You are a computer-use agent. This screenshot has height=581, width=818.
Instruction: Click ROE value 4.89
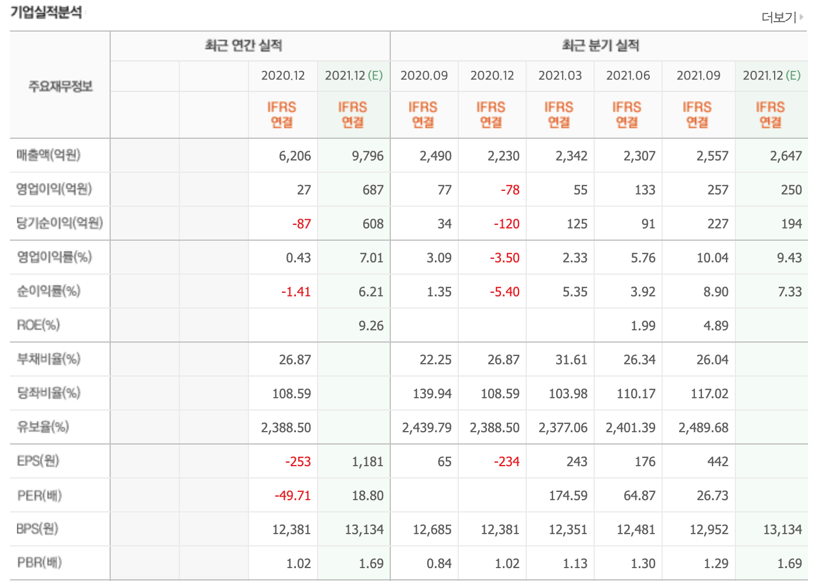(716, 326)
